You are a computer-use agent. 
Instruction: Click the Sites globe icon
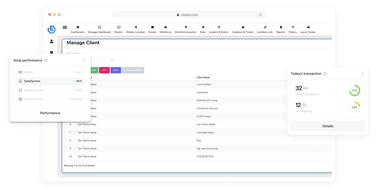[x=203, y=27]
